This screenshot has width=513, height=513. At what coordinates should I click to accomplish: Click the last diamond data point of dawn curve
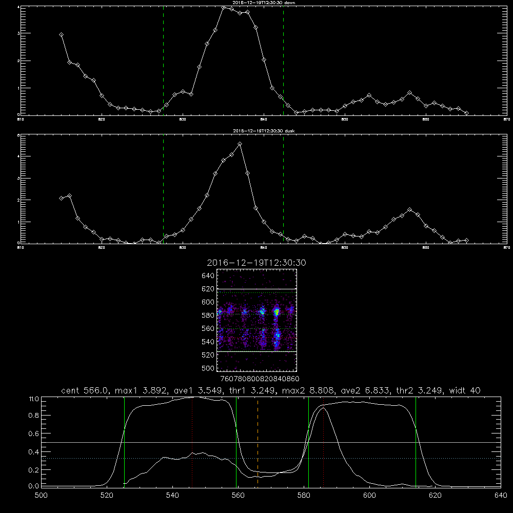[x=466, y=113]
